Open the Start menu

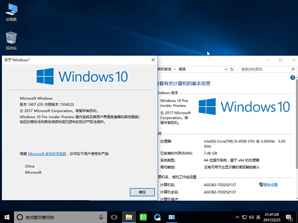(x=7, y=217)
